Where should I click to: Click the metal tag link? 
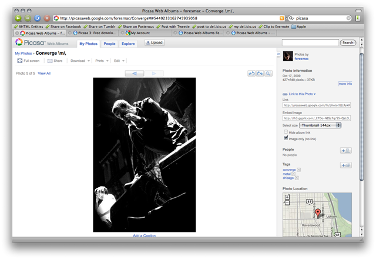click(x=287, y=174)
